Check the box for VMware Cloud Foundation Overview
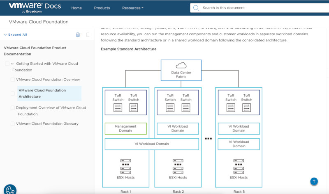Viewport: 329px width, 194px height. (x=13, y=80)
